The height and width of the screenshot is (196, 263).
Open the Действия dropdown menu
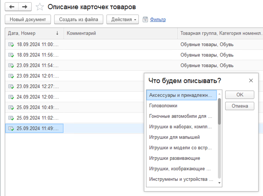(x=123, y=19)
